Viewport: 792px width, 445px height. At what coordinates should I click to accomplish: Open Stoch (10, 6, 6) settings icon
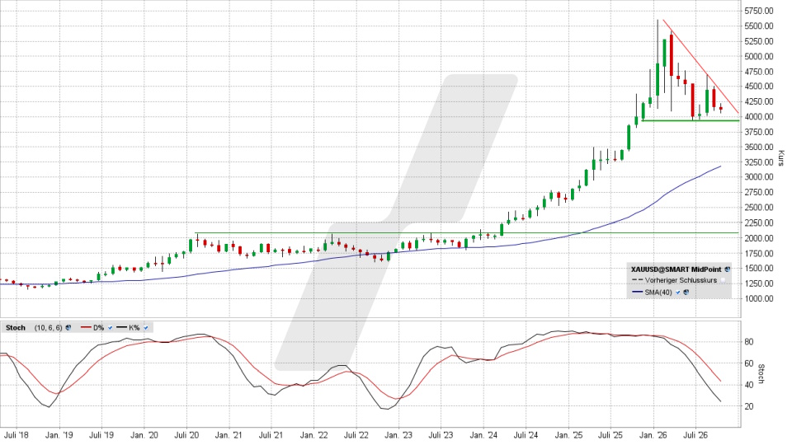pyautogui.click(x=68, y=327)
